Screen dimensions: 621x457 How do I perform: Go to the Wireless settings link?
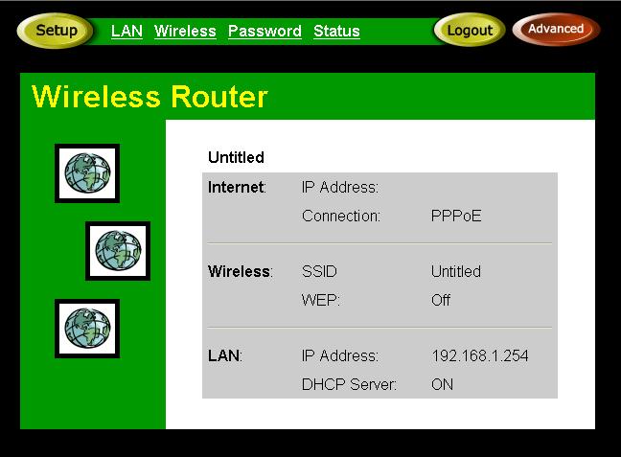point(185,31)
